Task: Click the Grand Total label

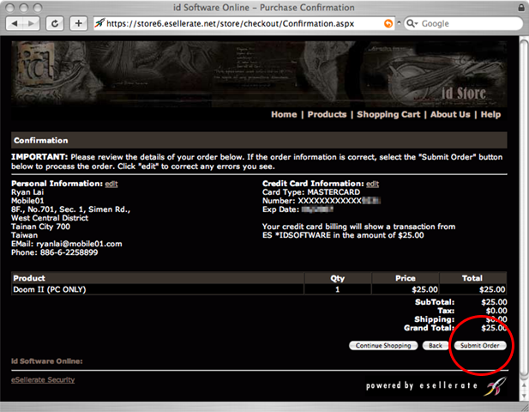Action: [429, 328]
